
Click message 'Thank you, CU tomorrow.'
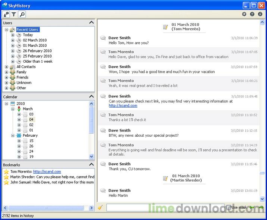[130, 169]
